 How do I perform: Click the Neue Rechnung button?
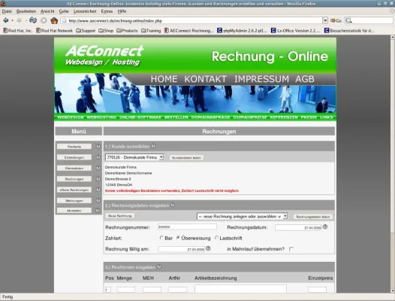[x=120, y=216]
